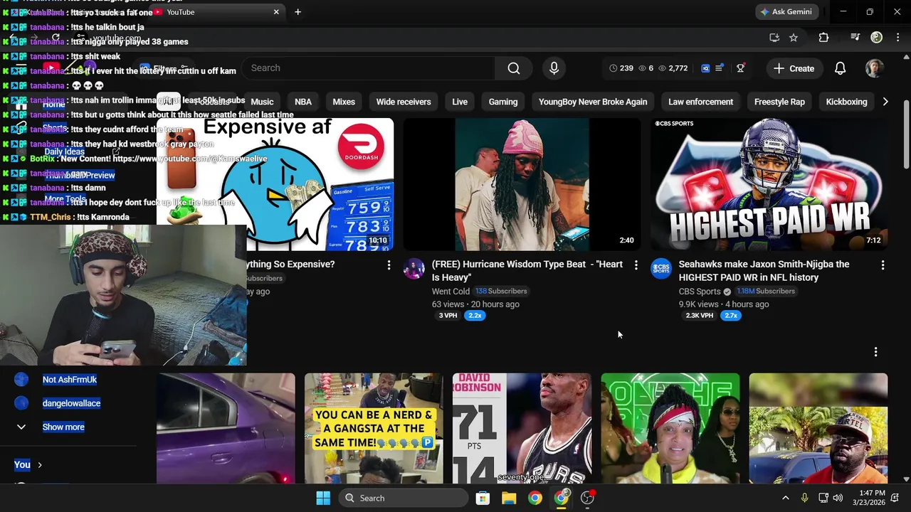Click the Create button
This screenshot has height=512, width=911.
(794, 68)
